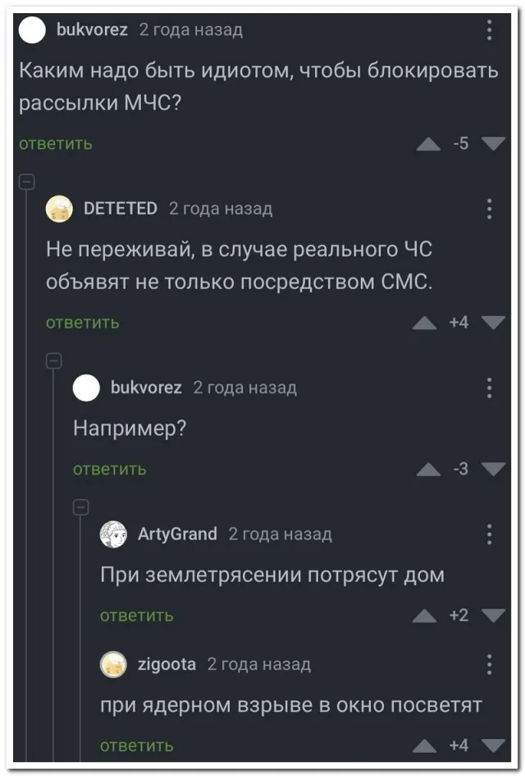The width and height of the screenshot is (525, 776).
Task: Open options menu on DETETED's comment
Action: [x=489, y=209]
